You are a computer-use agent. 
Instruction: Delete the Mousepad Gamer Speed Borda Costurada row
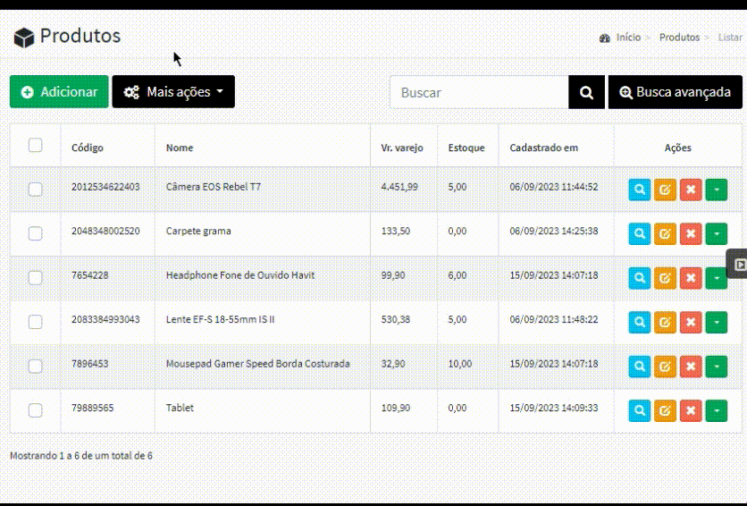[691, 367]
